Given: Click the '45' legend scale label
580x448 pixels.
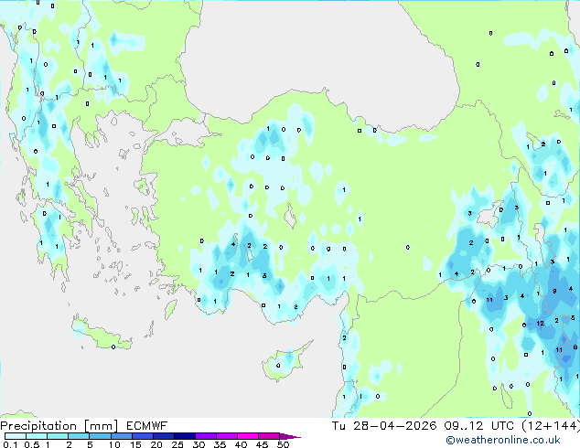Looking at the screenshot, I should click(x=262, y=444).
